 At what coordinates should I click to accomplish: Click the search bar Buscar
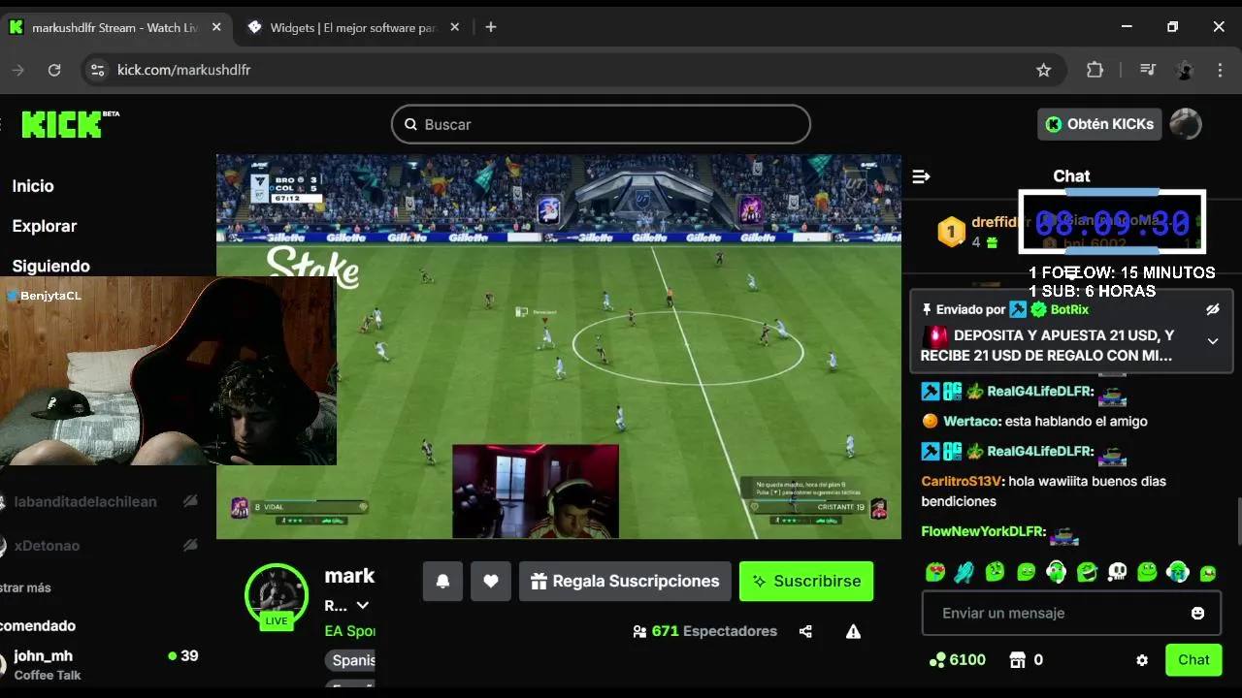point(601,124)
